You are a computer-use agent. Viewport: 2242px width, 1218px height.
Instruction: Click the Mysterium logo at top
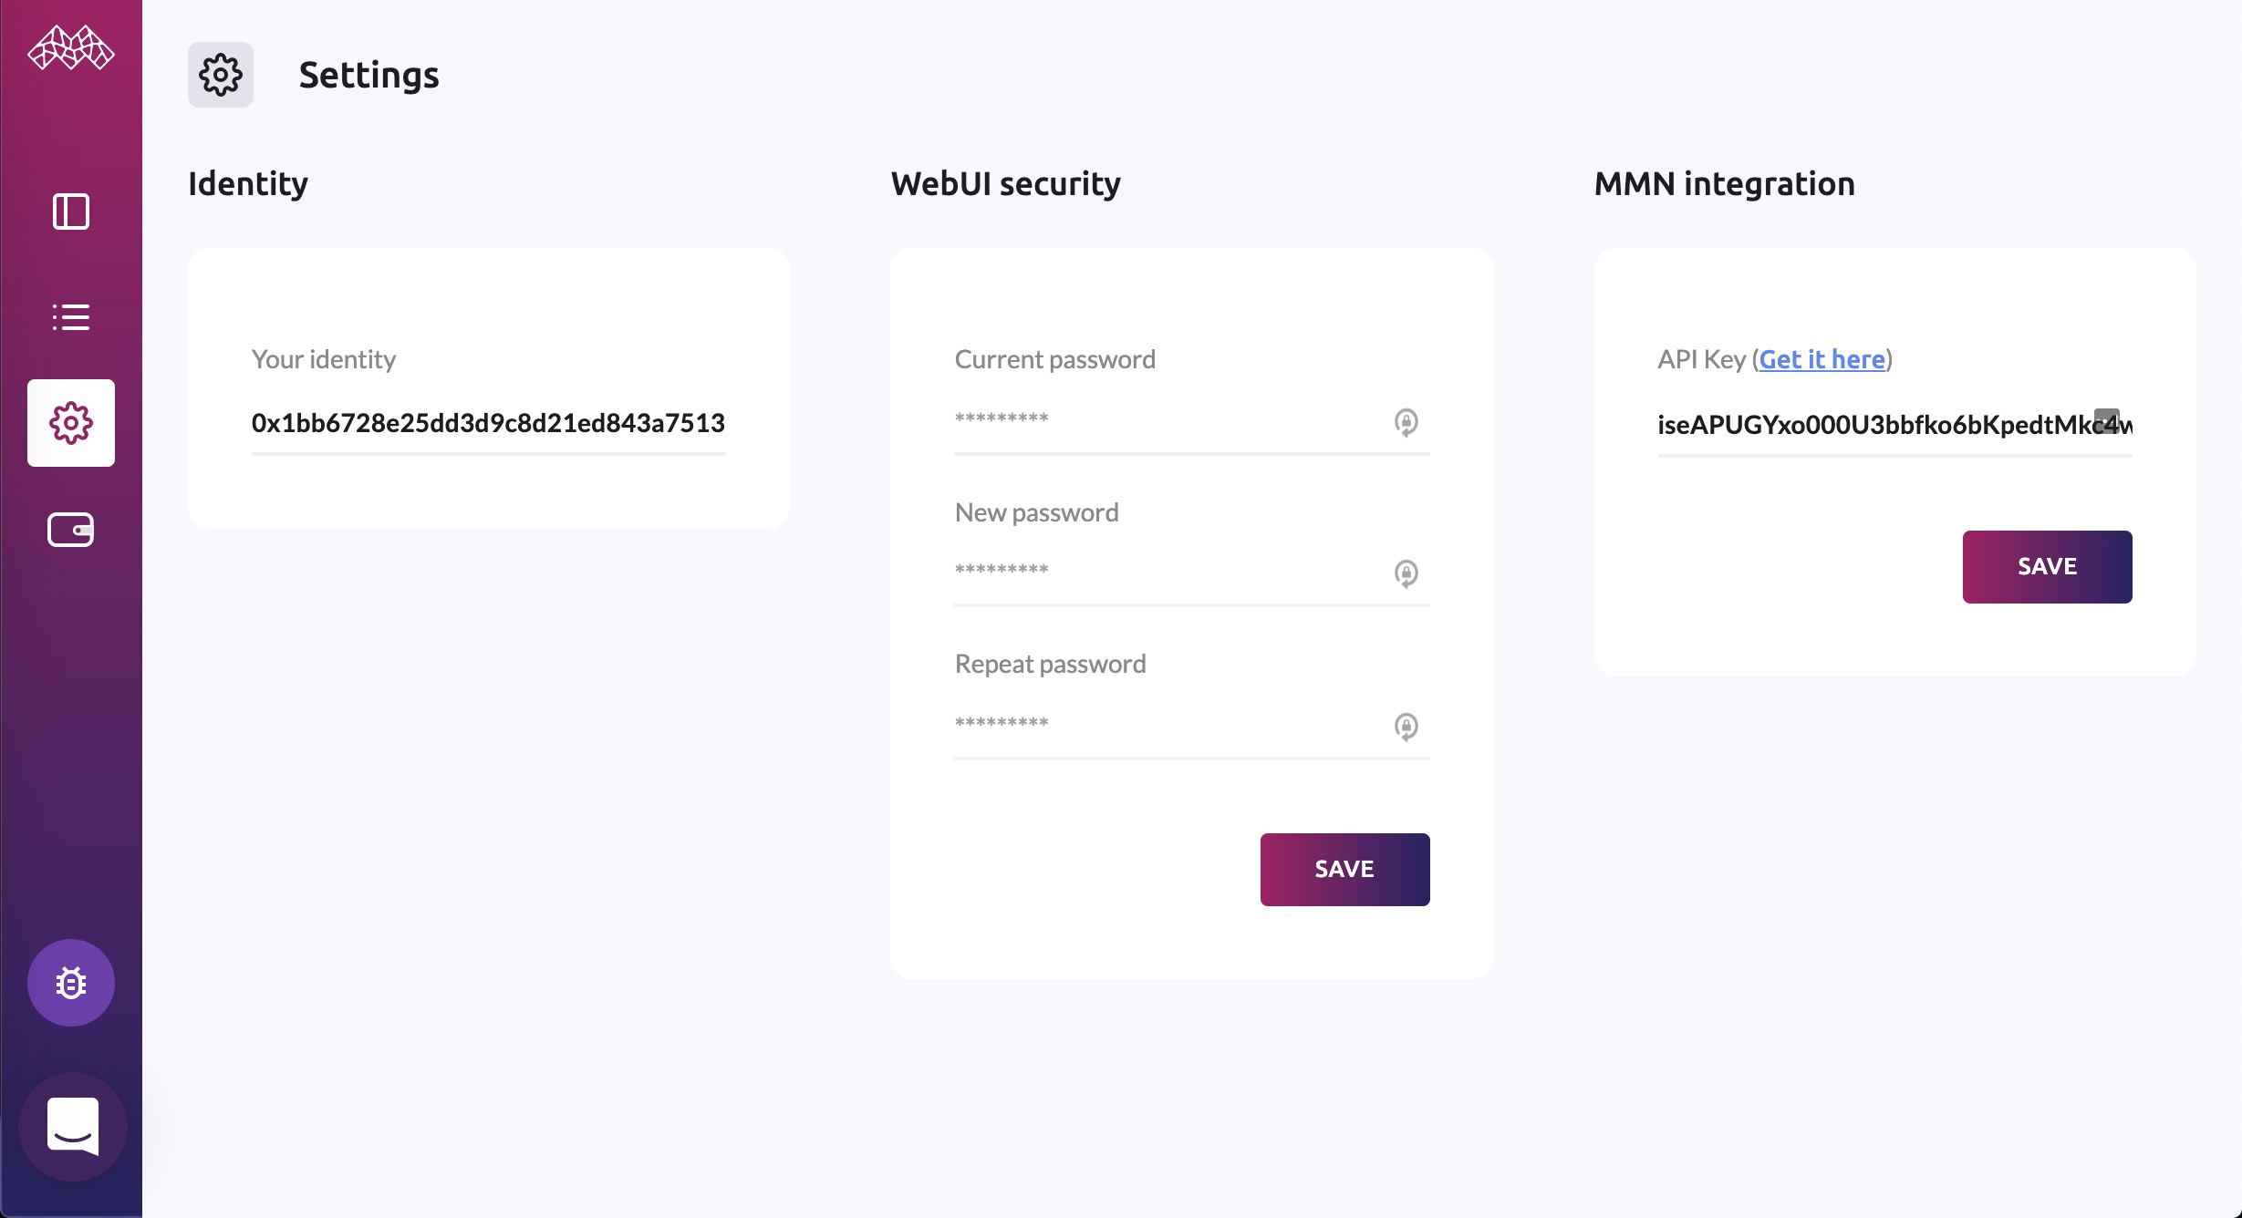pos(71,48)
